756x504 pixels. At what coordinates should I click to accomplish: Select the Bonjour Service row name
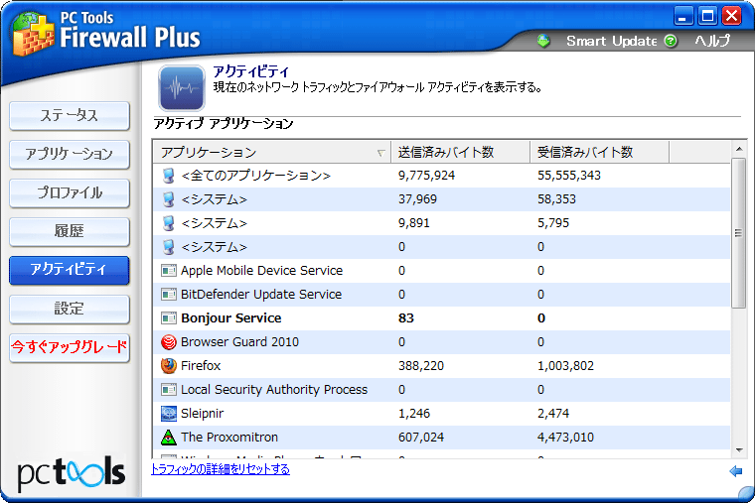tap(230, 318)
